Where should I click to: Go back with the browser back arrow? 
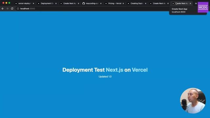coord(3,9)
